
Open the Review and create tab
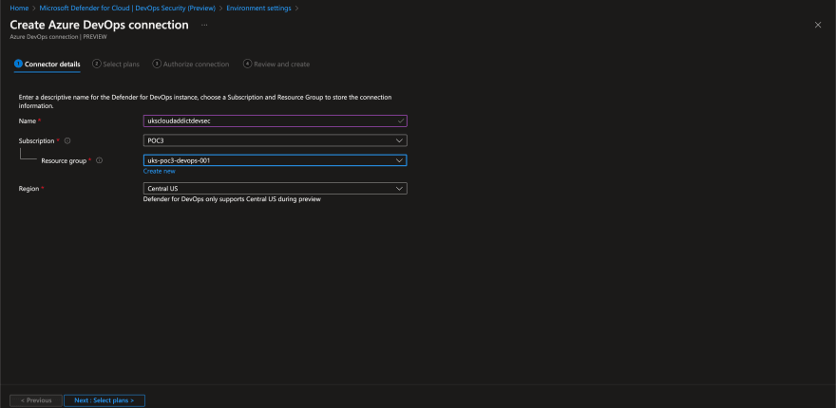[276, 64]
